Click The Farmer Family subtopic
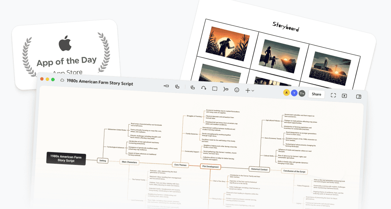Screen dimensions: 391x209 point(138,180)
